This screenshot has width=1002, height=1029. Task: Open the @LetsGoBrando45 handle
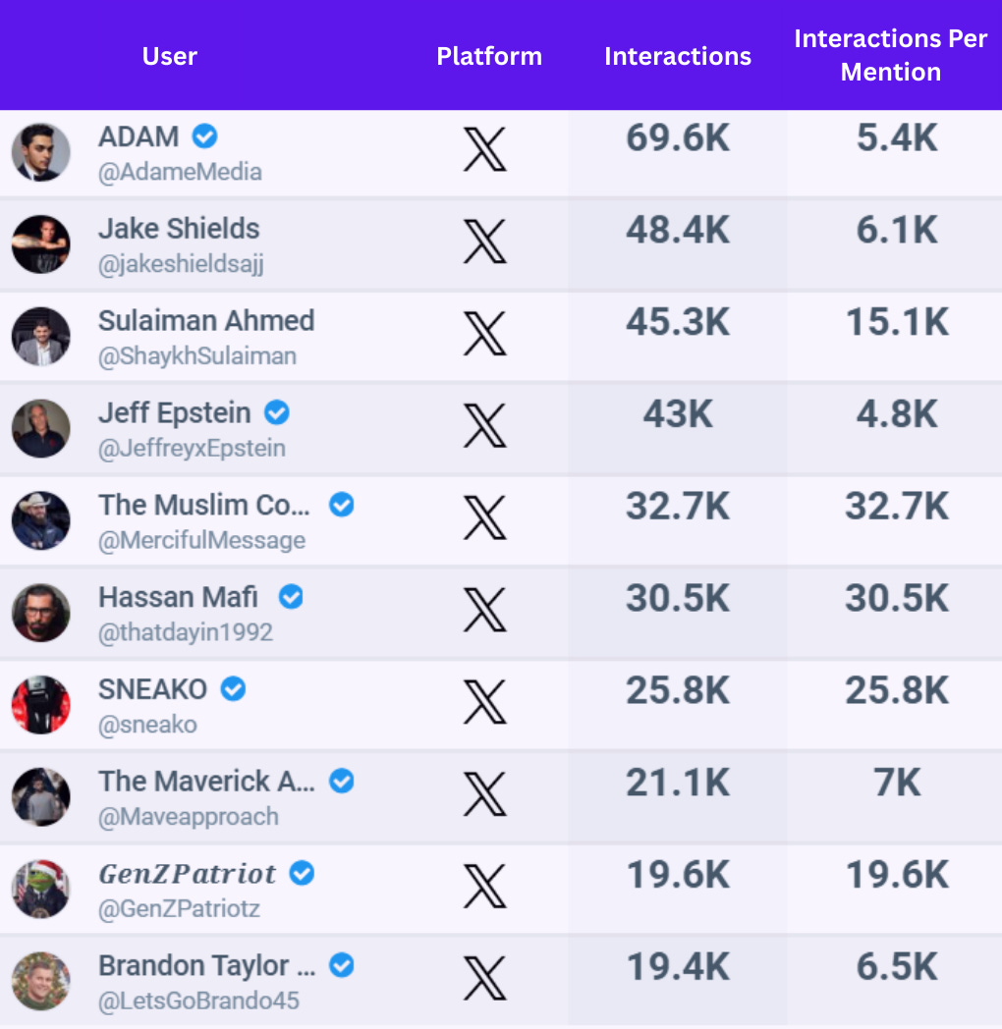click(198, 1001)
